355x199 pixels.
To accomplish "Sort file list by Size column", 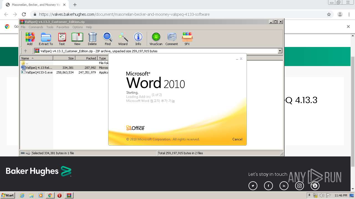I will click(x=64, y=58).
